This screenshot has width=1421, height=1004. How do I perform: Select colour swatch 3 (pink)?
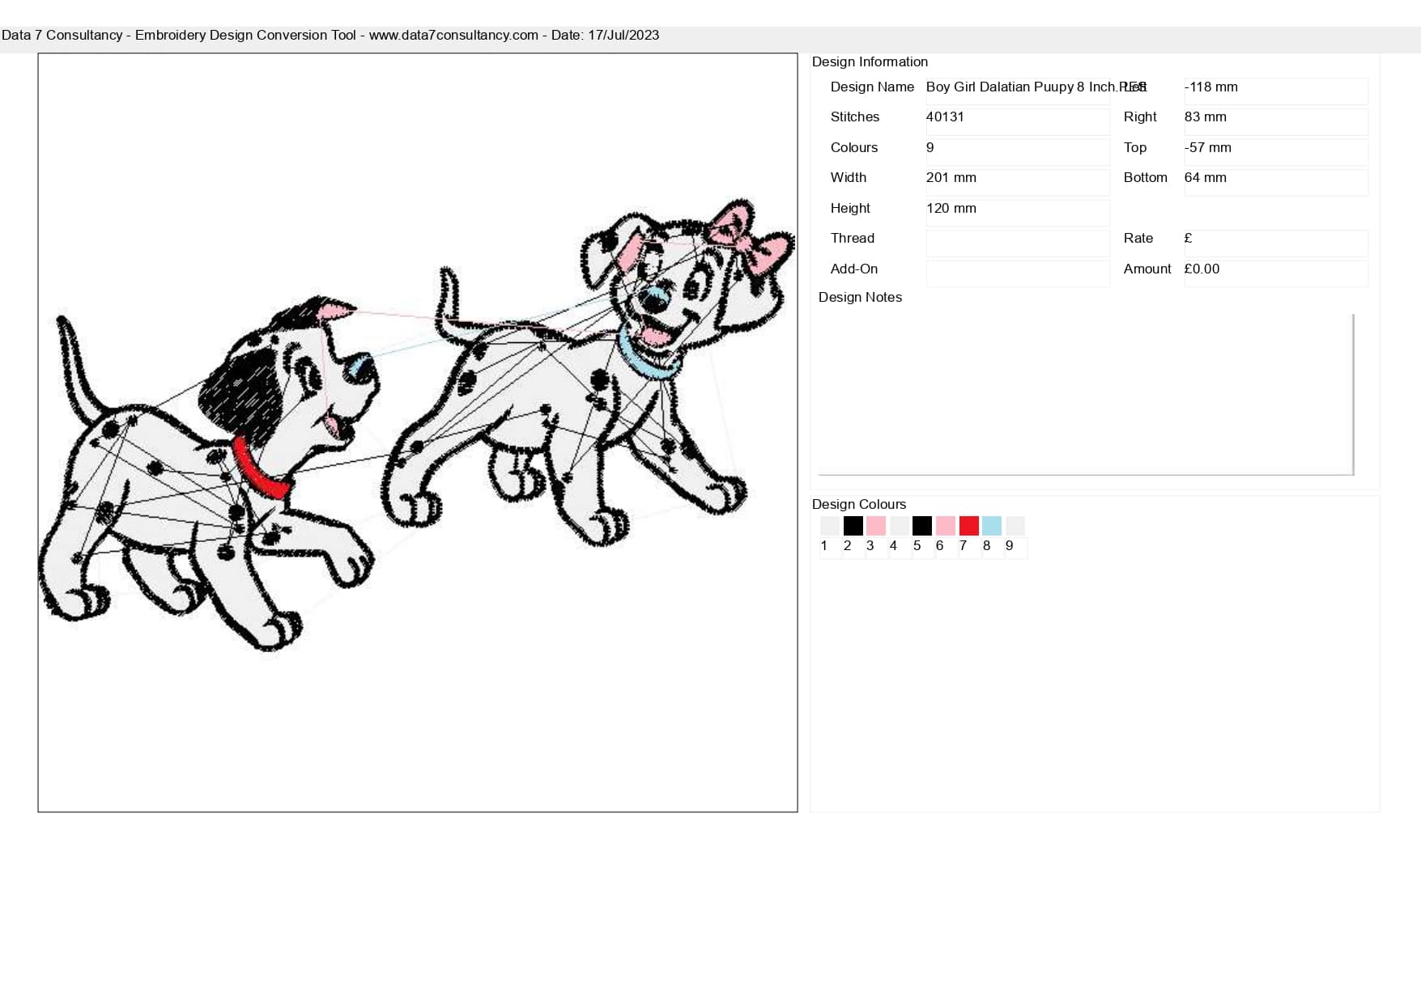tap(876, 526)
